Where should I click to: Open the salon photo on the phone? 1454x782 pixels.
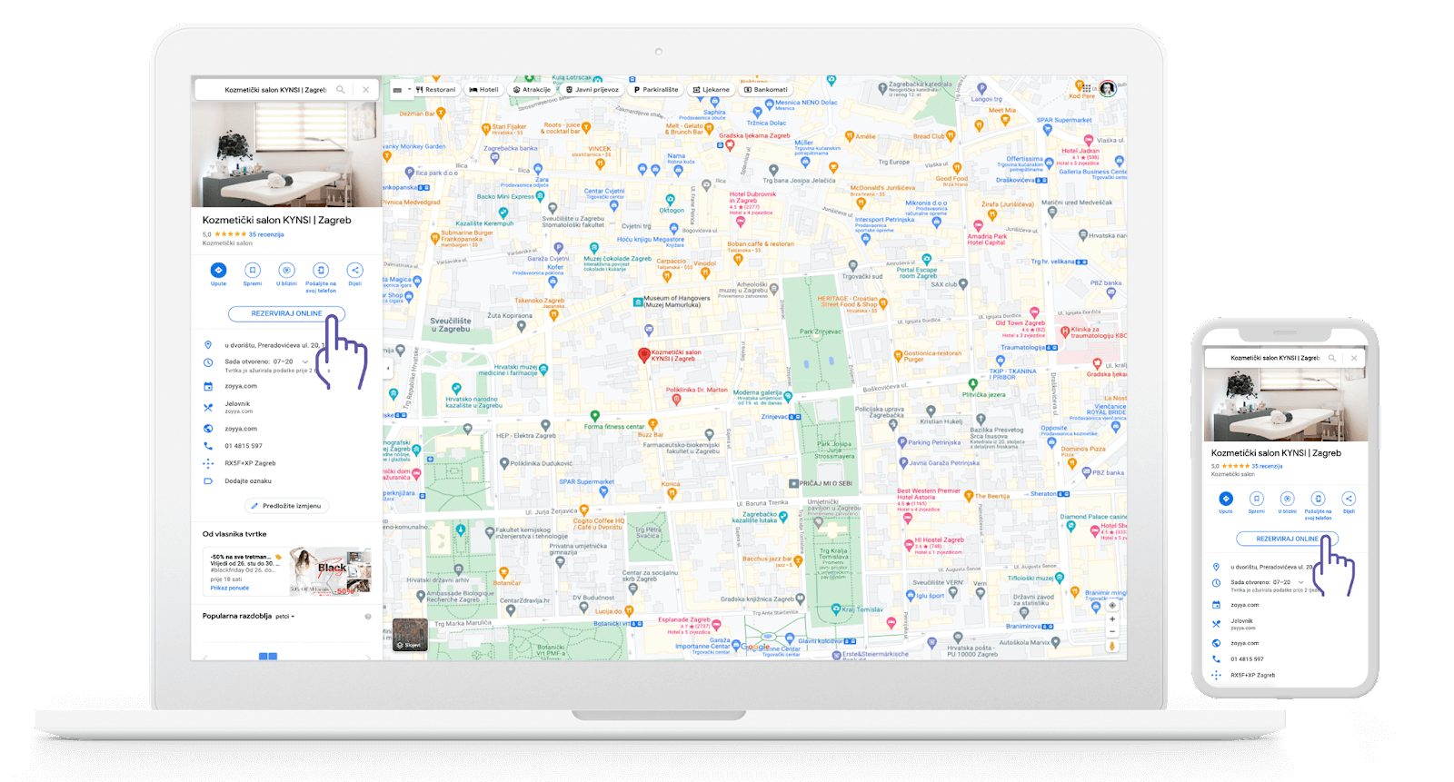(1286, 404)
